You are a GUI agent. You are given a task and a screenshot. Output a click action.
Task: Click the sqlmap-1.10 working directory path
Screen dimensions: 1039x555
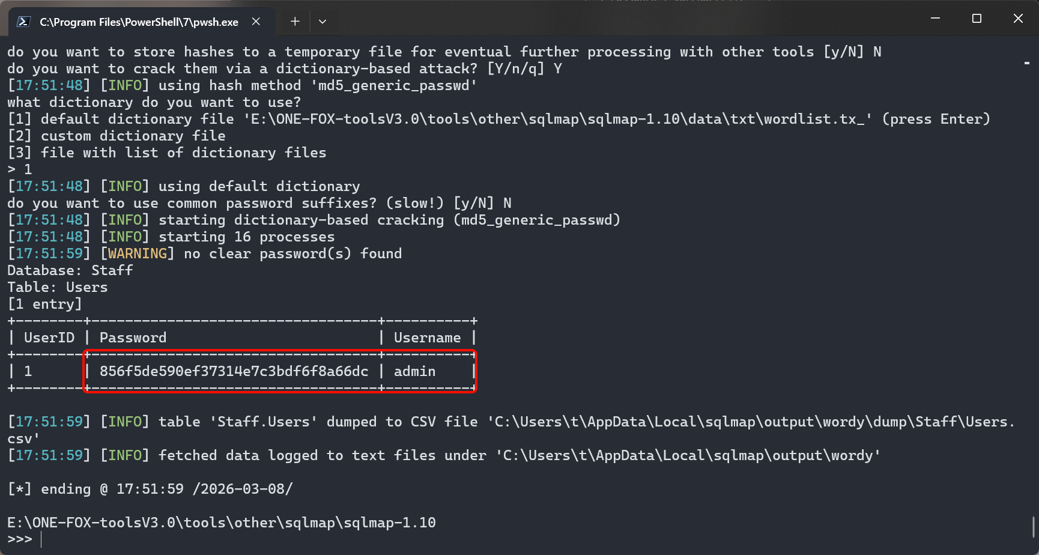221,523
